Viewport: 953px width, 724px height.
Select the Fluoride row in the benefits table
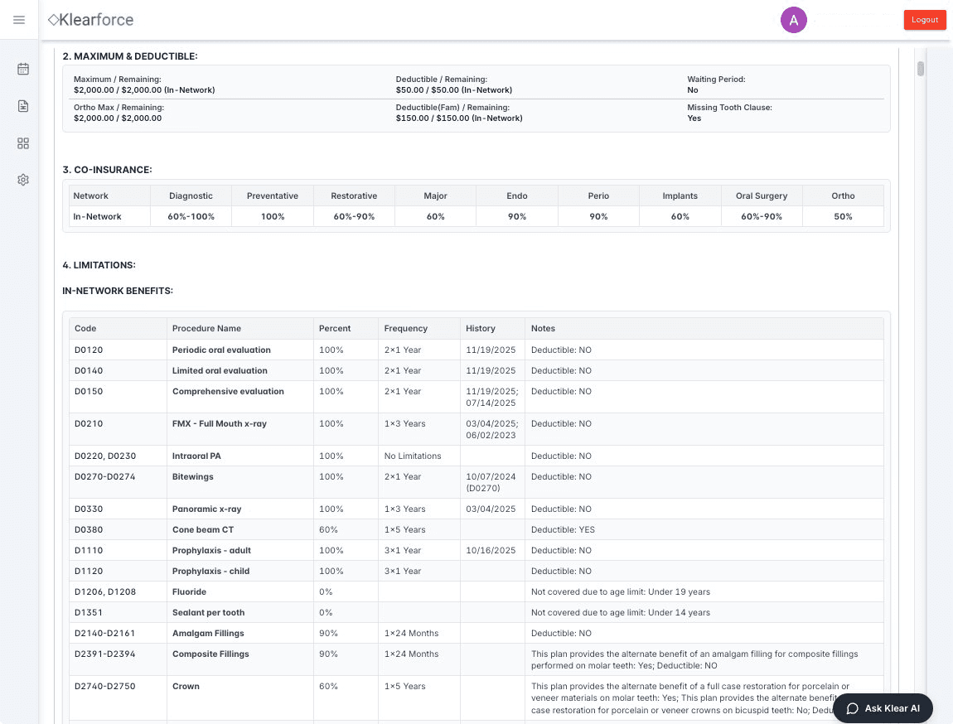(x=331, y=591)
